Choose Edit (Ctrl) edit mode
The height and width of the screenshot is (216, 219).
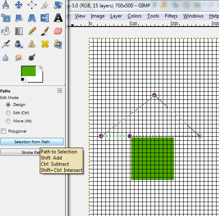[18, 113]
